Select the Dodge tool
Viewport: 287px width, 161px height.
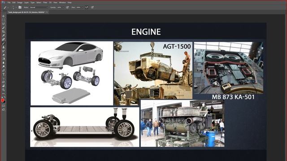pyautogui.click(x=3, y=67)
